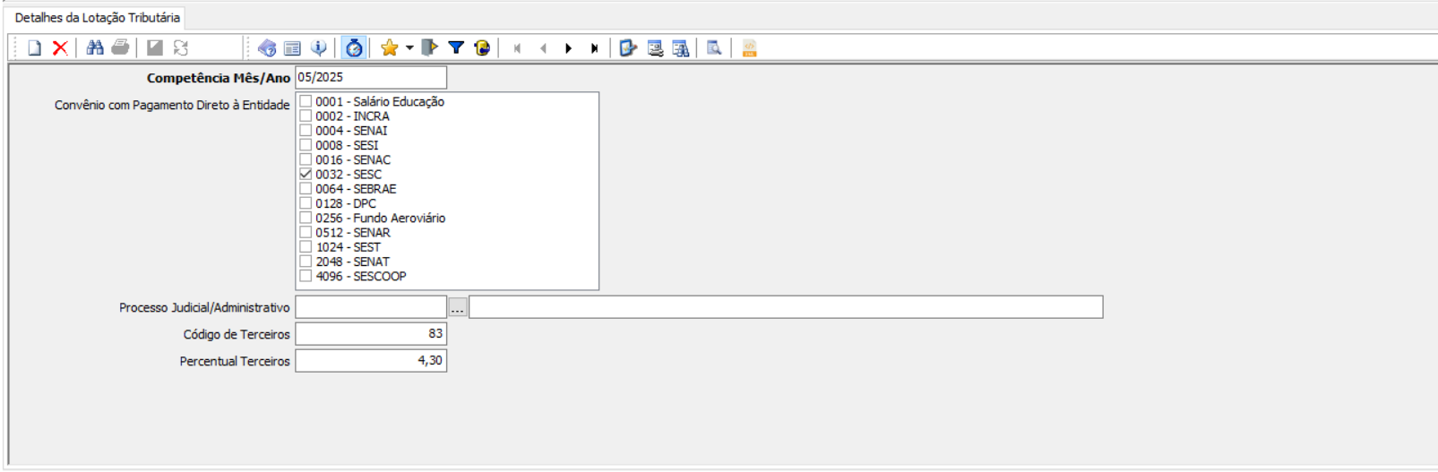
Task: Check the 2048 - SENAT checkbox
Action: click(x=306, y=262)
